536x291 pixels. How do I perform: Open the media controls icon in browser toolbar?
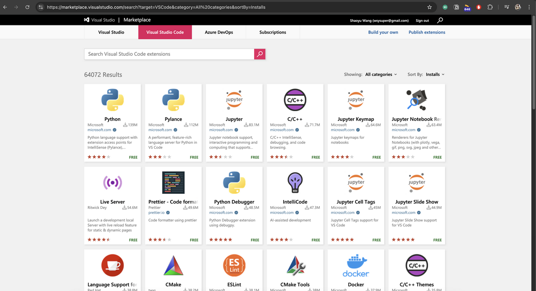coord(507,7)
